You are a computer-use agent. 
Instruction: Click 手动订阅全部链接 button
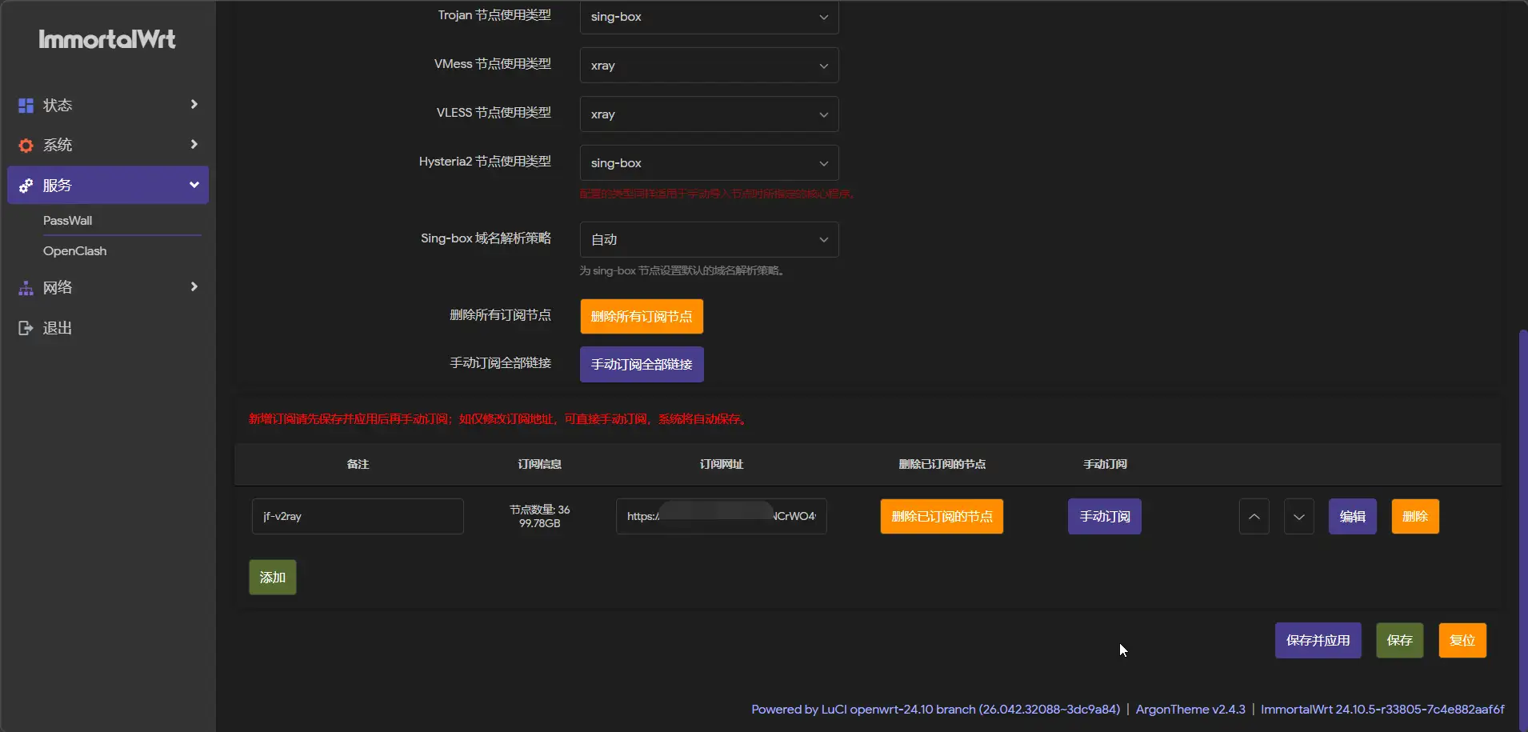pos(642,365)
